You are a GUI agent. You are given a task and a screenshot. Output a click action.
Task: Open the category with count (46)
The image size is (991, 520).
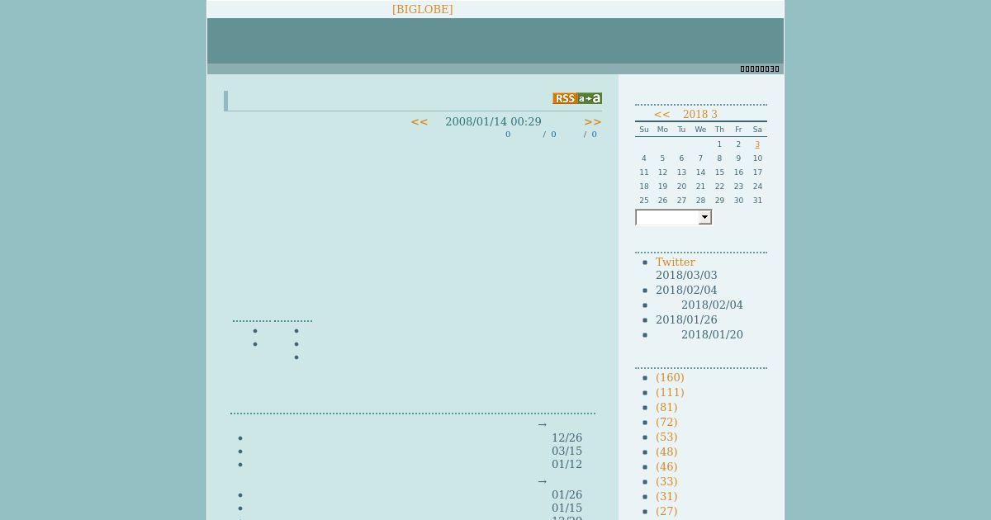tap(666, 467)
